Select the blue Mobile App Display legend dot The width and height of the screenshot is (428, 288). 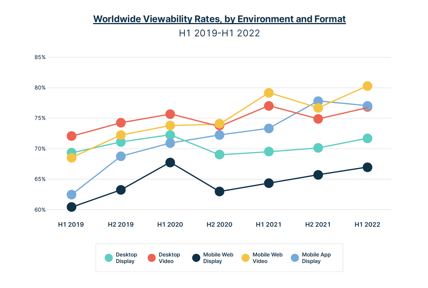pyautogui.click(x=295, y=258)
